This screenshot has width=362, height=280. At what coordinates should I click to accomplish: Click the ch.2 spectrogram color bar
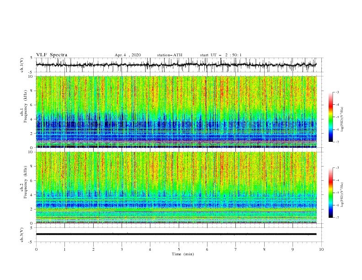(x=330, y=193)
